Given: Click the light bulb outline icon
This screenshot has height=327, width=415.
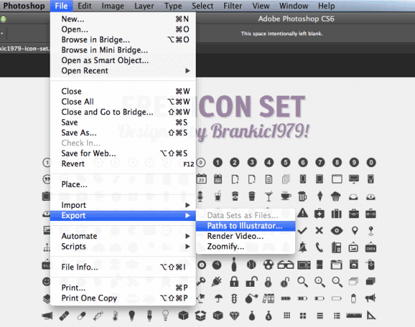Looking at the screenshot, I should pos(166,315).
